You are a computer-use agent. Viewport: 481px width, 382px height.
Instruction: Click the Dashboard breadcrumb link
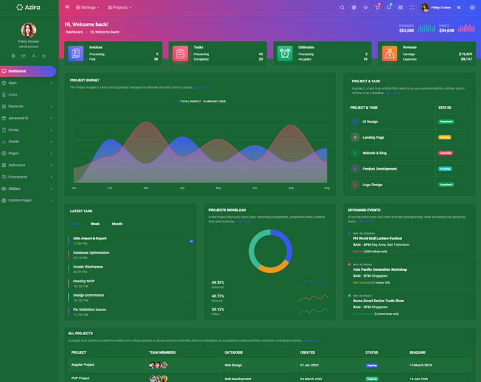[74, 31]
